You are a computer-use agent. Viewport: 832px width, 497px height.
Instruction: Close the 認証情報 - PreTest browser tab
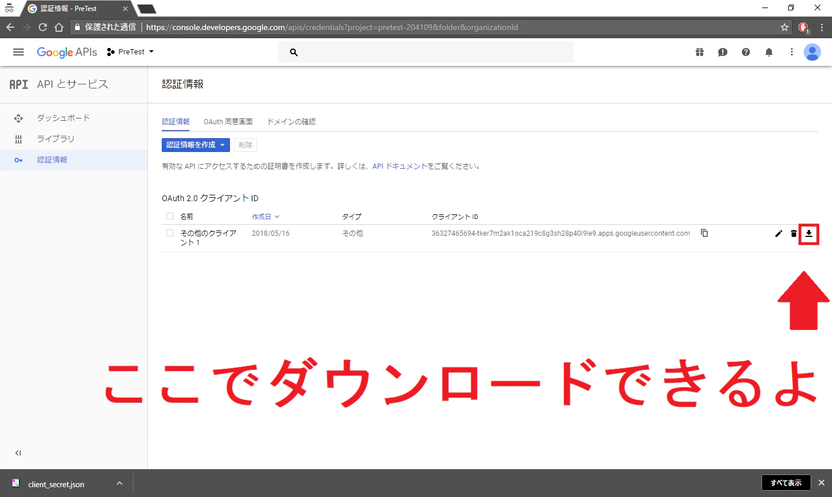125,9
